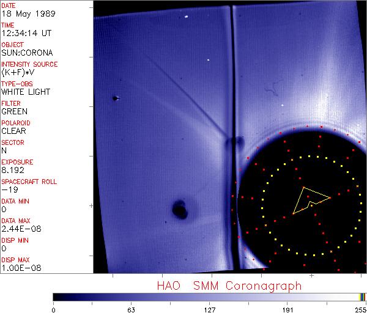The height and width of the screenshot is (313, 367).
Task: Click the 'SPACECRAFT ROLL' label
Action: point(29,182)
